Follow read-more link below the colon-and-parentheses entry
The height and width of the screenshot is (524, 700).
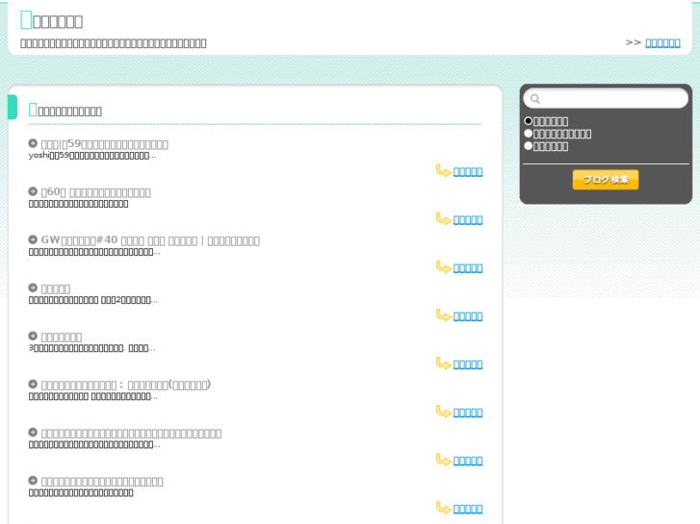pyautogui.click(x=467, y=412)
